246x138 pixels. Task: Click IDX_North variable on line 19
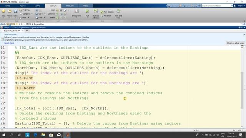click(25, 88)
